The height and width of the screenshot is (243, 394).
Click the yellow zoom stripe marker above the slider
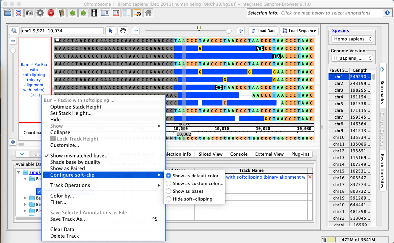pos(199,28)
